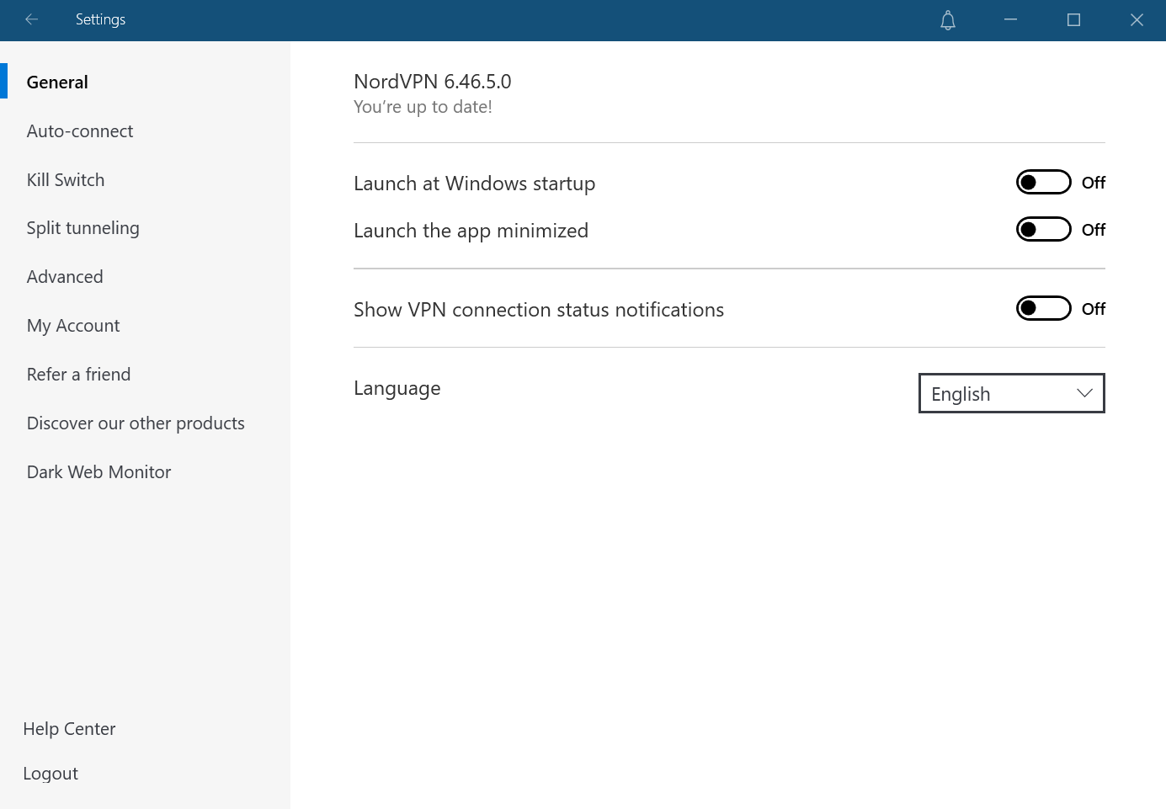View Discover our other products
The height and width of the screenshot is (809, 1166).
coord(136,423)
